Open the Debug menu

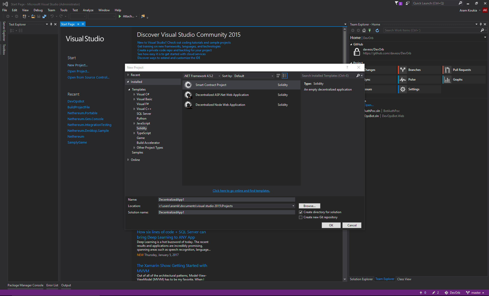pyautogui.click(x=38, y=10)
